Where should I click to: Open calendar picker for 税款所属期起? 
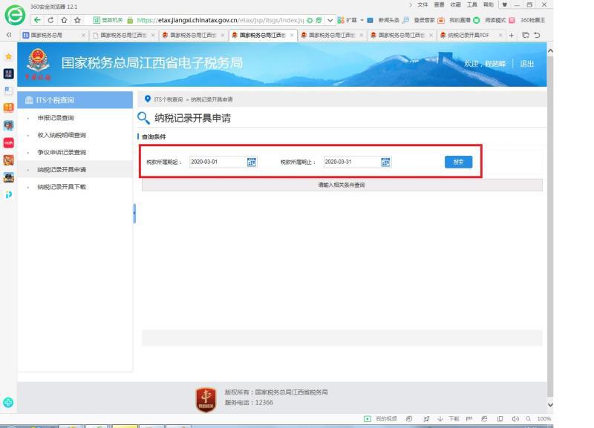(x=252, y=162)
